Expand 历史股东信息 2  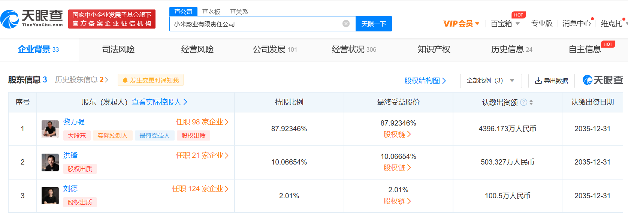(82, 80)
